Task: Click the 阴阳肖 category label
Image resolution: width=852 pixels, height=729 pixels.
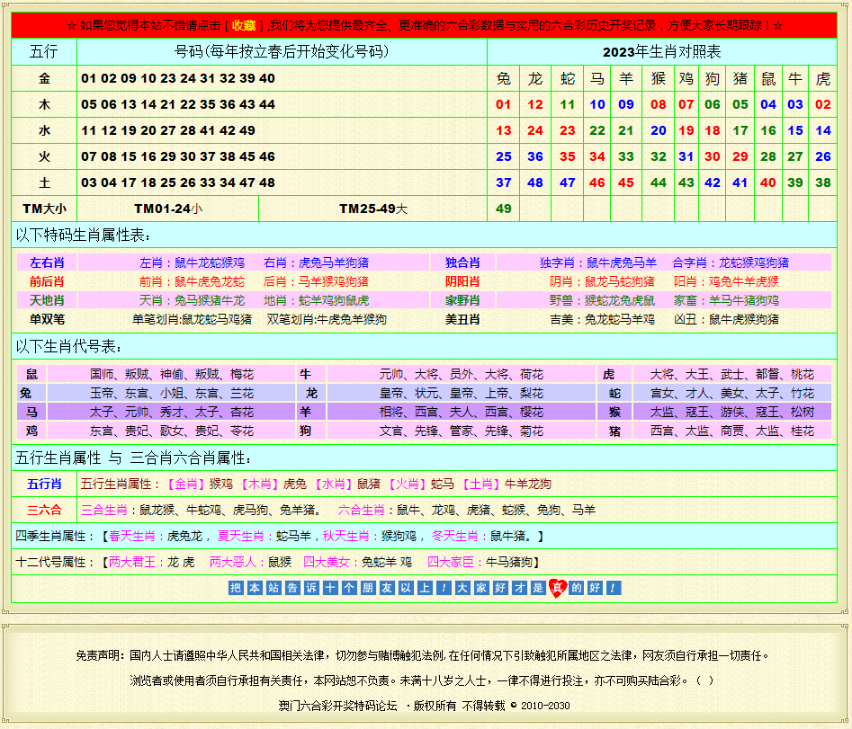Action: 462,281
